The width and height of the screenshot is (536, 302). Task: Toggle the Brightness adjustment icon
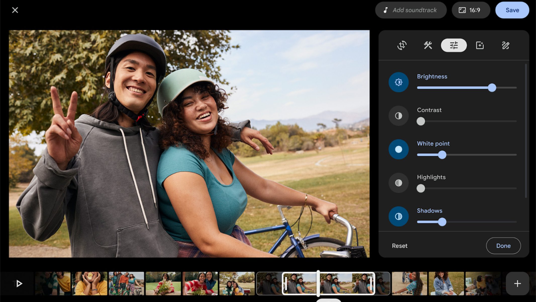point(398,82)
